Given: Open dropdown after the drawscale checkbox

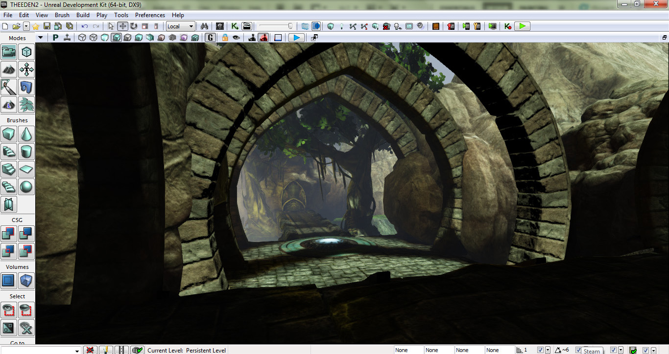Looking at the screenshot, I should point(548,350).
